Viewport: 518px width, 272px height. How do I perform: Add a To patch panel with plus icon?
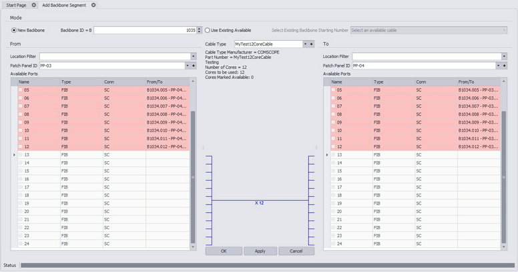pyautogui.click(x=504, y=65)
